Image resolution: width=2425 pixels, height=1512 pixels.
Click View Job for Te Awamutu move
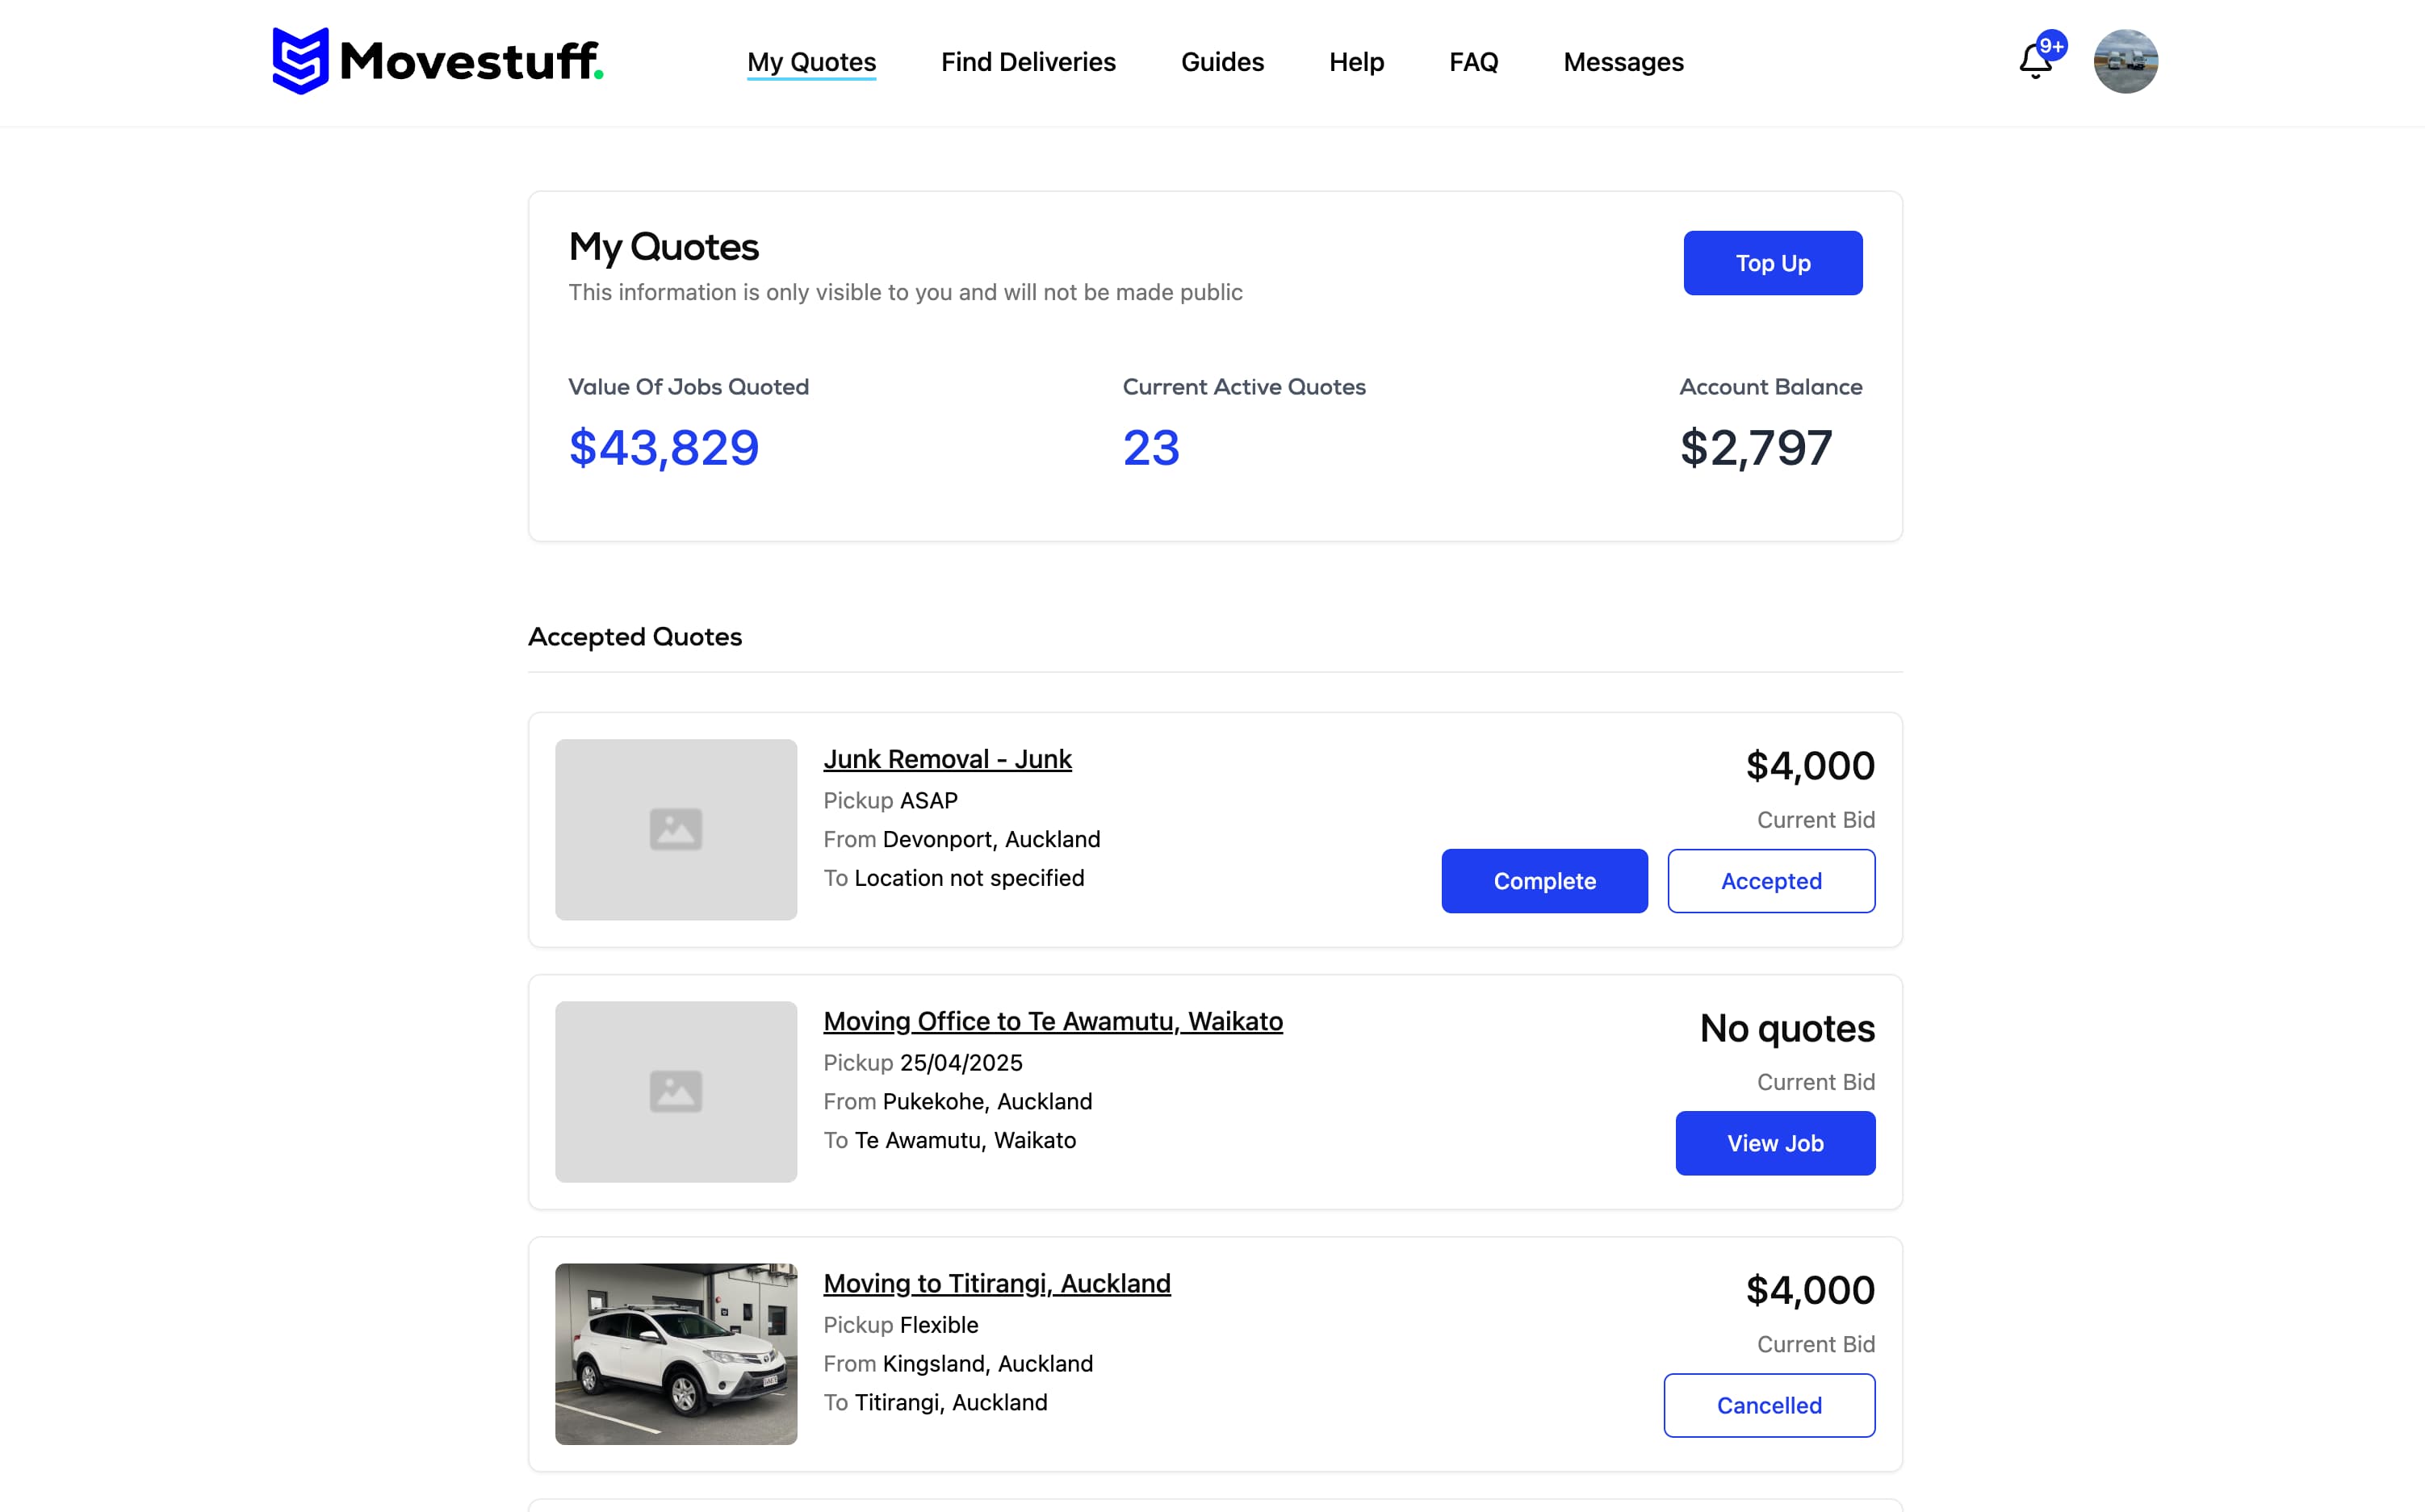[x=1774, y=1143]
